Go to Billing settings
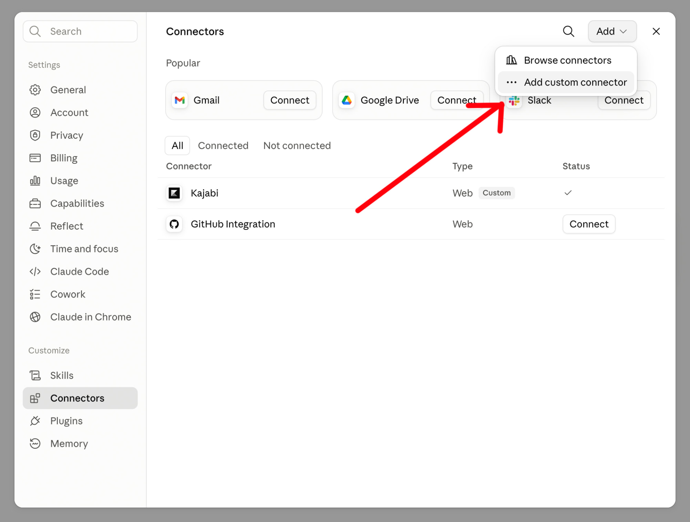 80,158
